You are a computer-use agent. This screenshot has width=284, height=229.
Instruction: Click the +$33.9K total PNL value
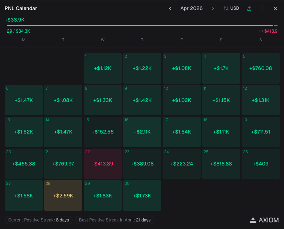tap(14, 20)
